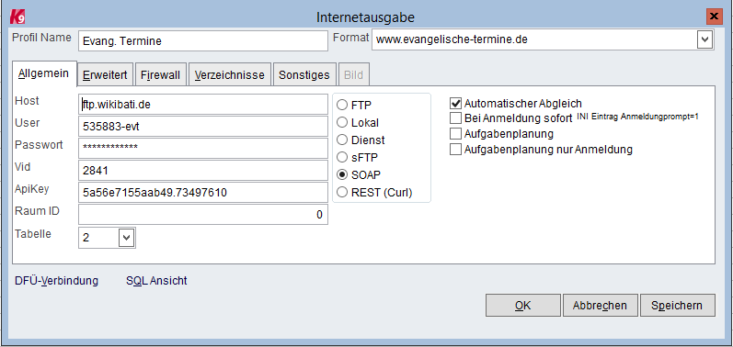Focus the Profil Name text field
Viewport: 733px width, 347px height.
pyautogui.click(x=203, y=40)
